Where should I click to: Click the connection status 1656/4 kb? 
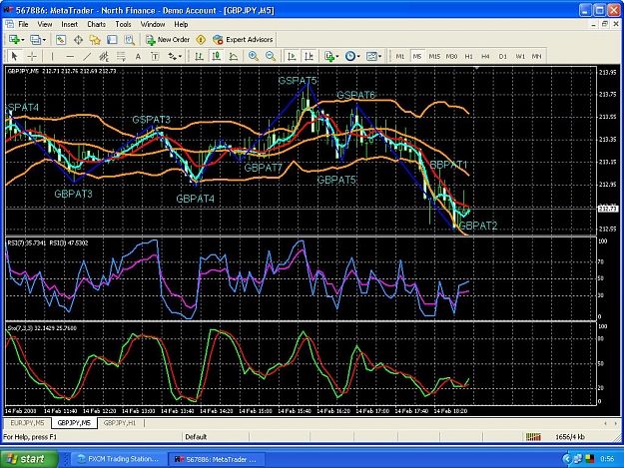(570, 437)
